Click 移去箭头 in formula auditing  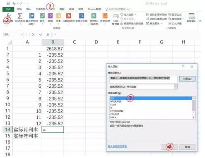click(154, 24)
